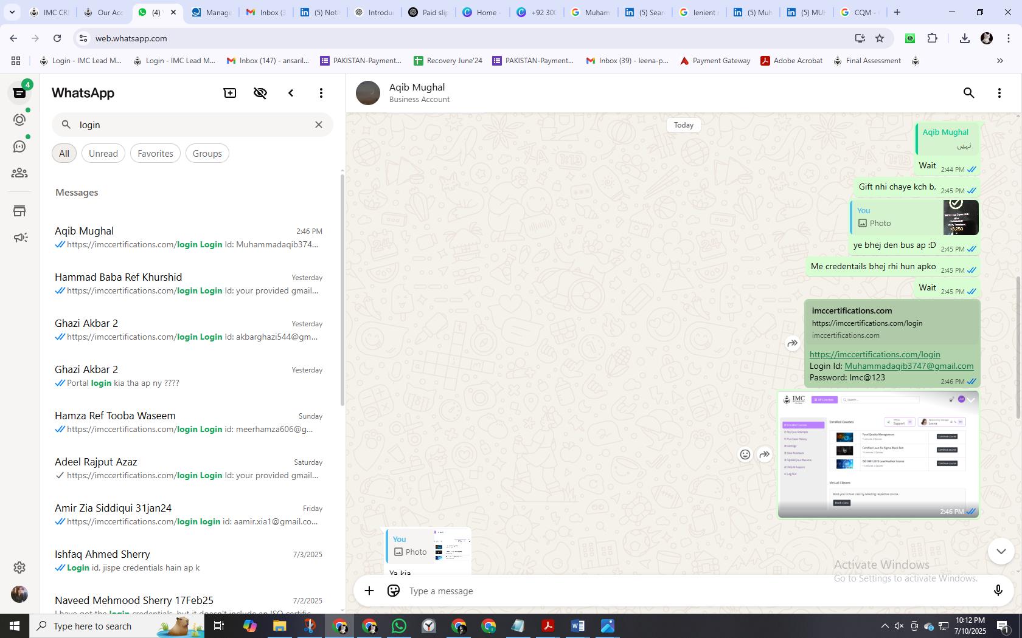Screen dimensions: 1022x638
Task: Open the Recovery June'24 bookmark
Action: point(448,61)
